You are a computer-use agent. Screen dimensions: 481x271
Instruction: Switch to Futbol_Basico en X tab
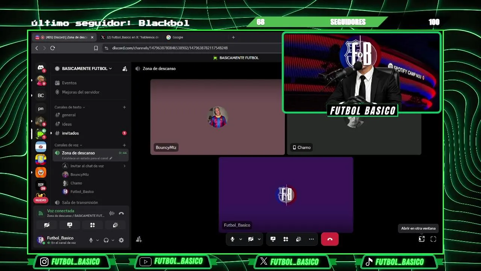click(130, 37)
